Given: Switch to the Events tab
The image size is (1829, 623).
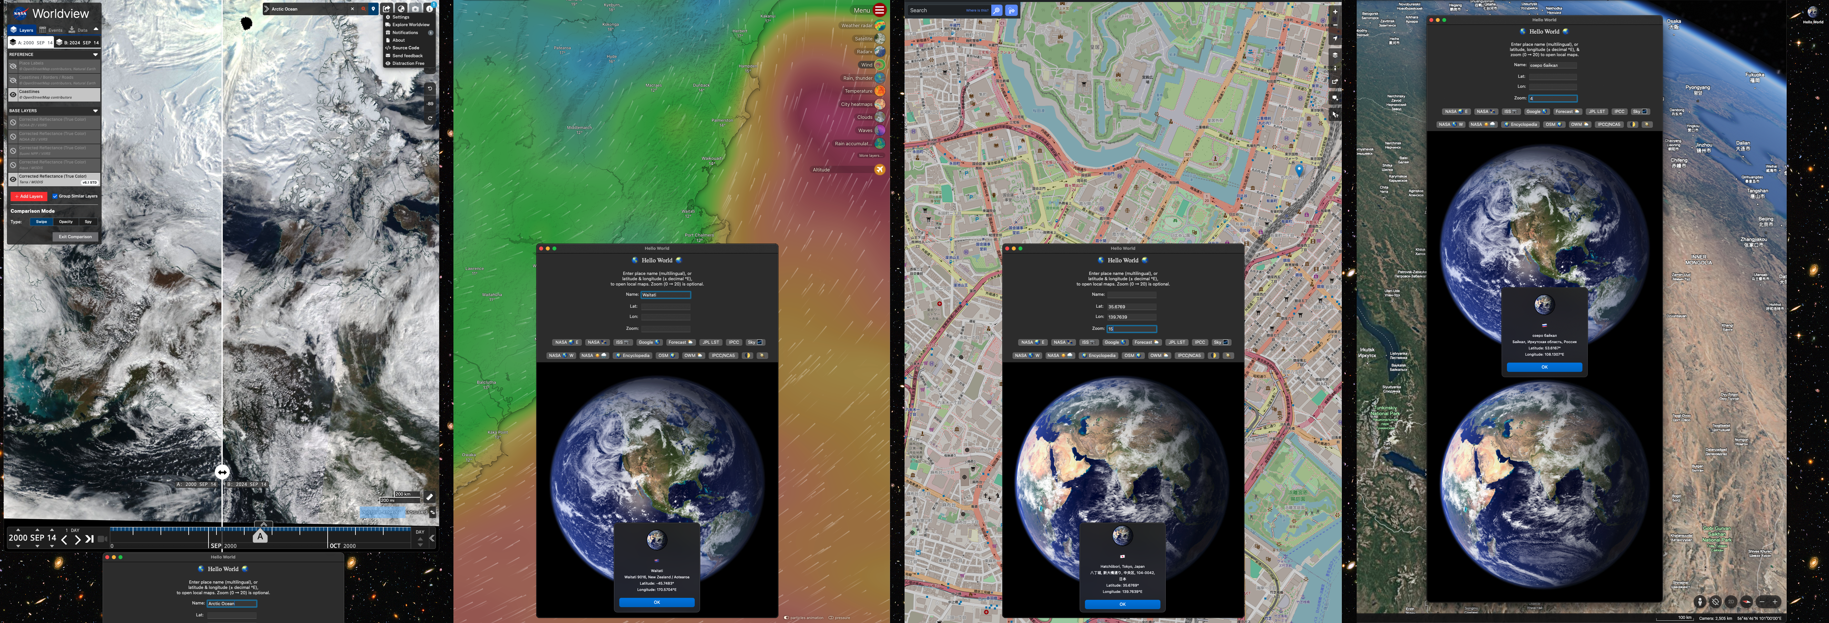Looking at the screenshot, I should (x=50, y=30).
